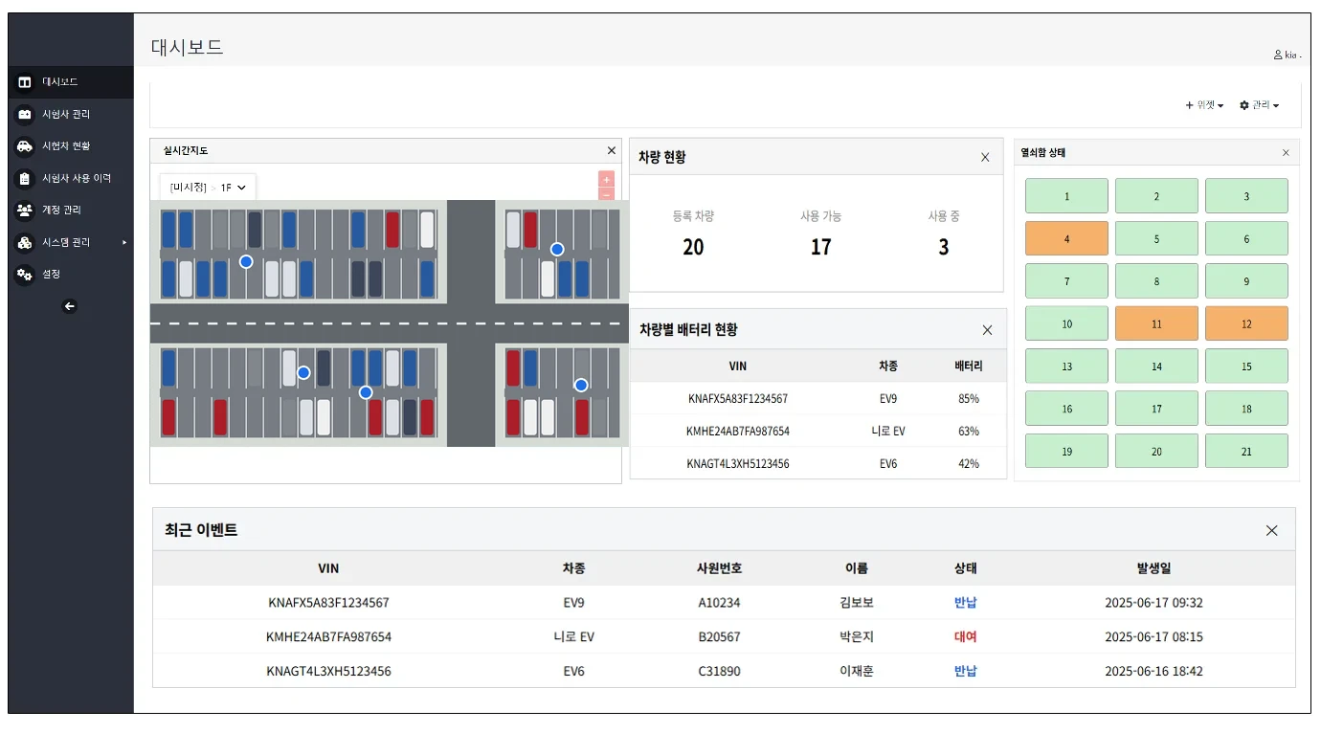This screenshot has width=1321, height=733.
Task: Click the 2025-06-16 18:42 event date
Action: [x=1153, y=672]
